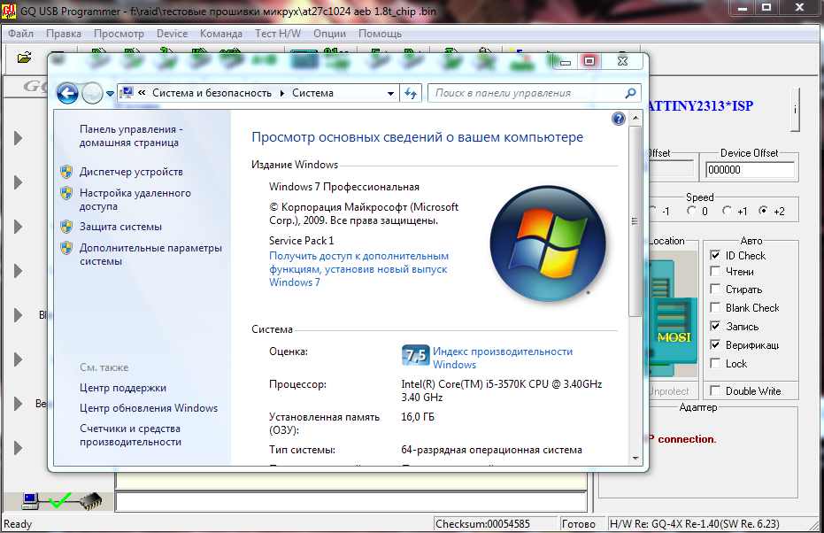Click the GQ USB Programmer title icon
The height and width of the screenshot is (533, 824).
point(9,11)
